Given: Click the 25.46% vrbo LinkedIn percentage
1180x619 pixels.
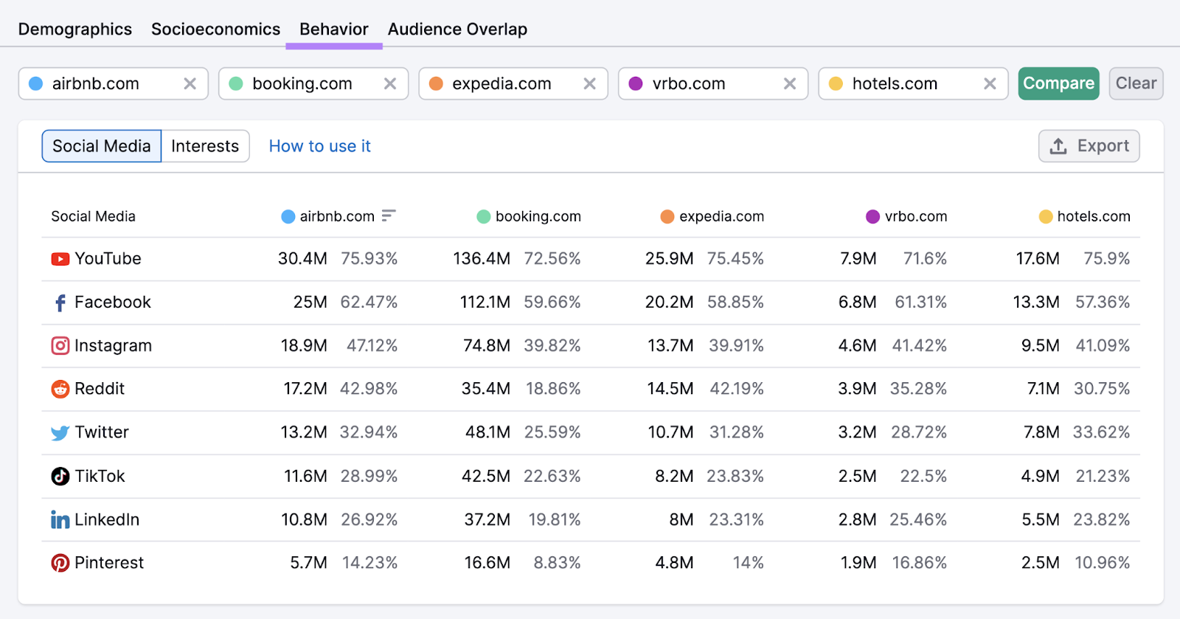Looking at the screenshot, I should pyautogui.click(x=918, y=519).
